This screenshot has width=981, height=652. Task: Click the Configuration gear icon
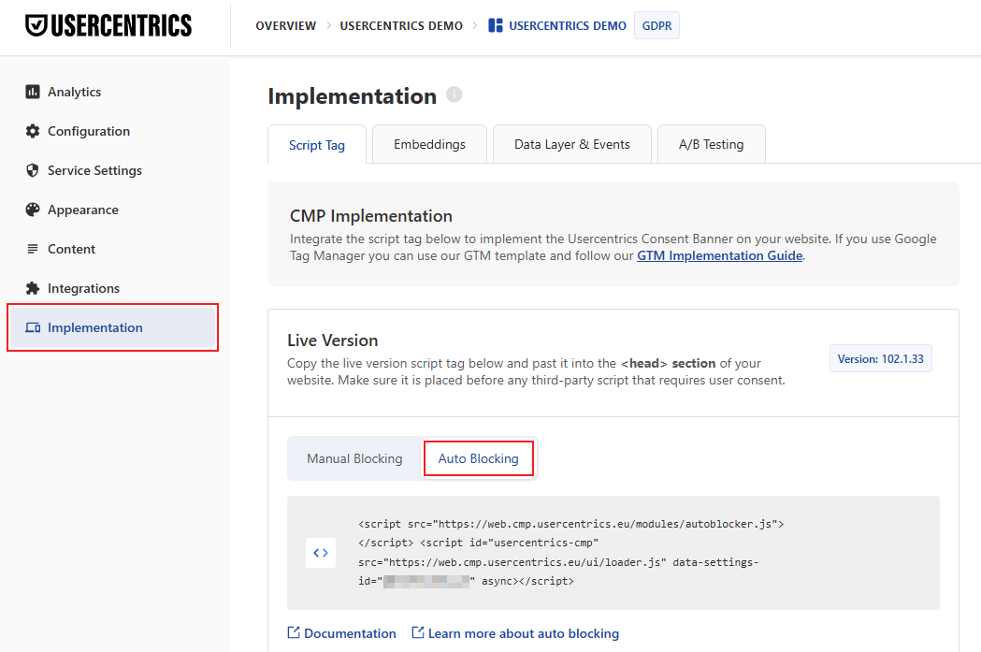coord(33,131)
